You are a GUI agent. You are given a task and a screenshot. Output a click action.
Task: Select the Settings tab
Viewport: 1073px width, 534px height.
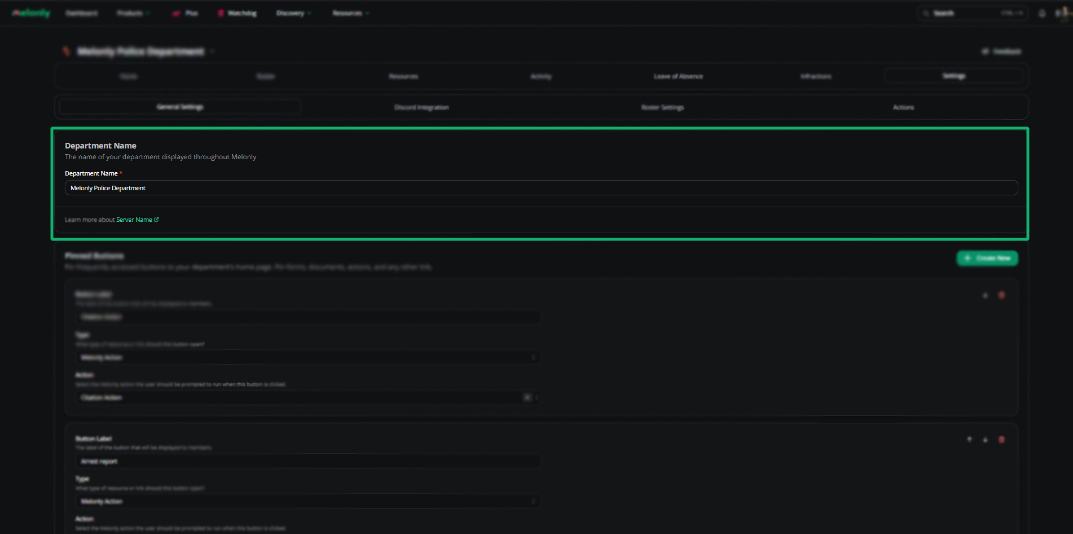[x=954, y=76]
